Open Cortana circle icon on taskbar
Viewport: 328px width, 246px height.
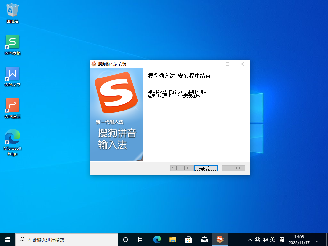click(x=126, y=240)
